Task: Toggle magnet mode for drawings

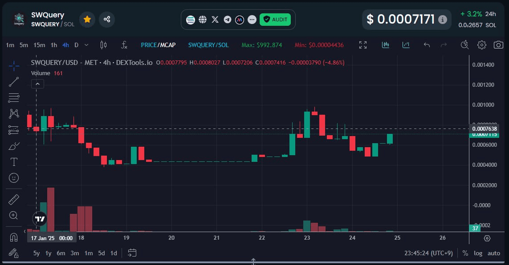Action: point(14,237)
